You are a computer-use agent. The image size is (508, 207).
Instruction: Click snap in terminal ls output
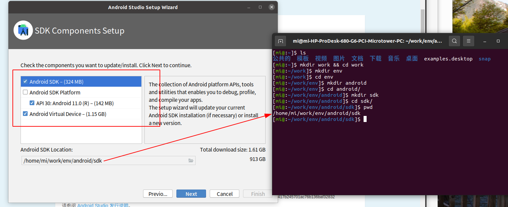pos(484,59)
